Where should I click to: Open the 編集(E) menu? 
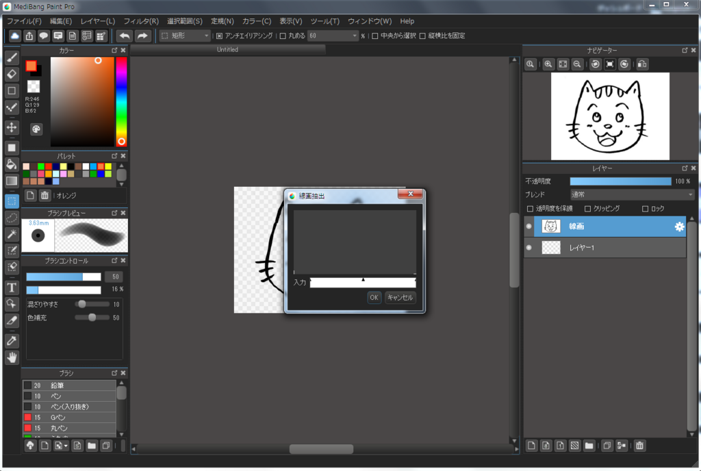pos(61,21)
